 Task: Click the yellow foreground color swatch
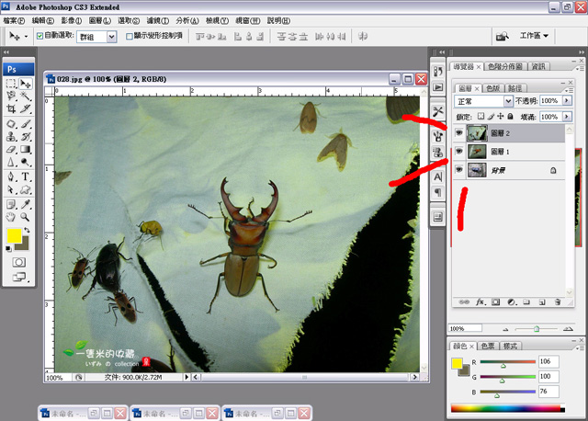tap(16, 237)
